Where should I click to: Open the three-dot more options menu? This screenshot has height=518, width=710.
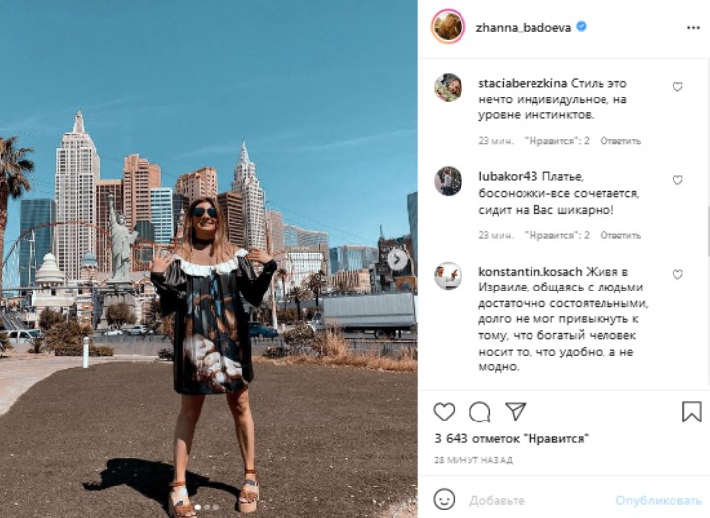[x=693, y=28]
